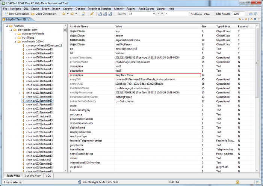Screen dimensions: 263x186
Task: Click the third of three blue stairs icons
Action: click(x=110, y=14)
